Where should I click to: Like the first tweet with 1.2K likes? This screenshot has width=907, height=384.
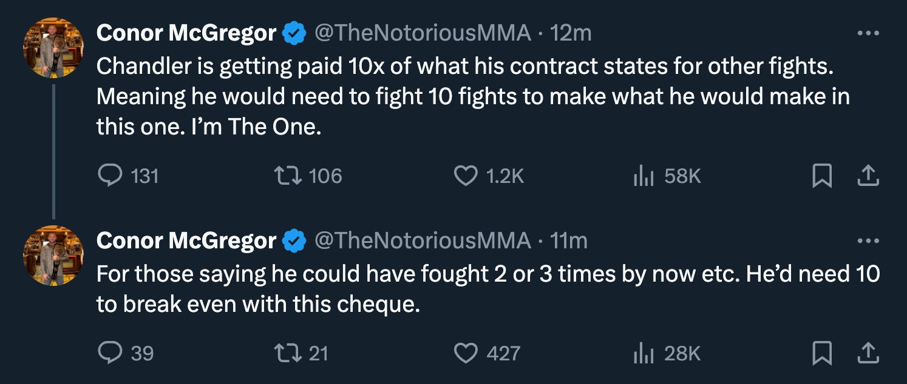click(x=466, y=176)
